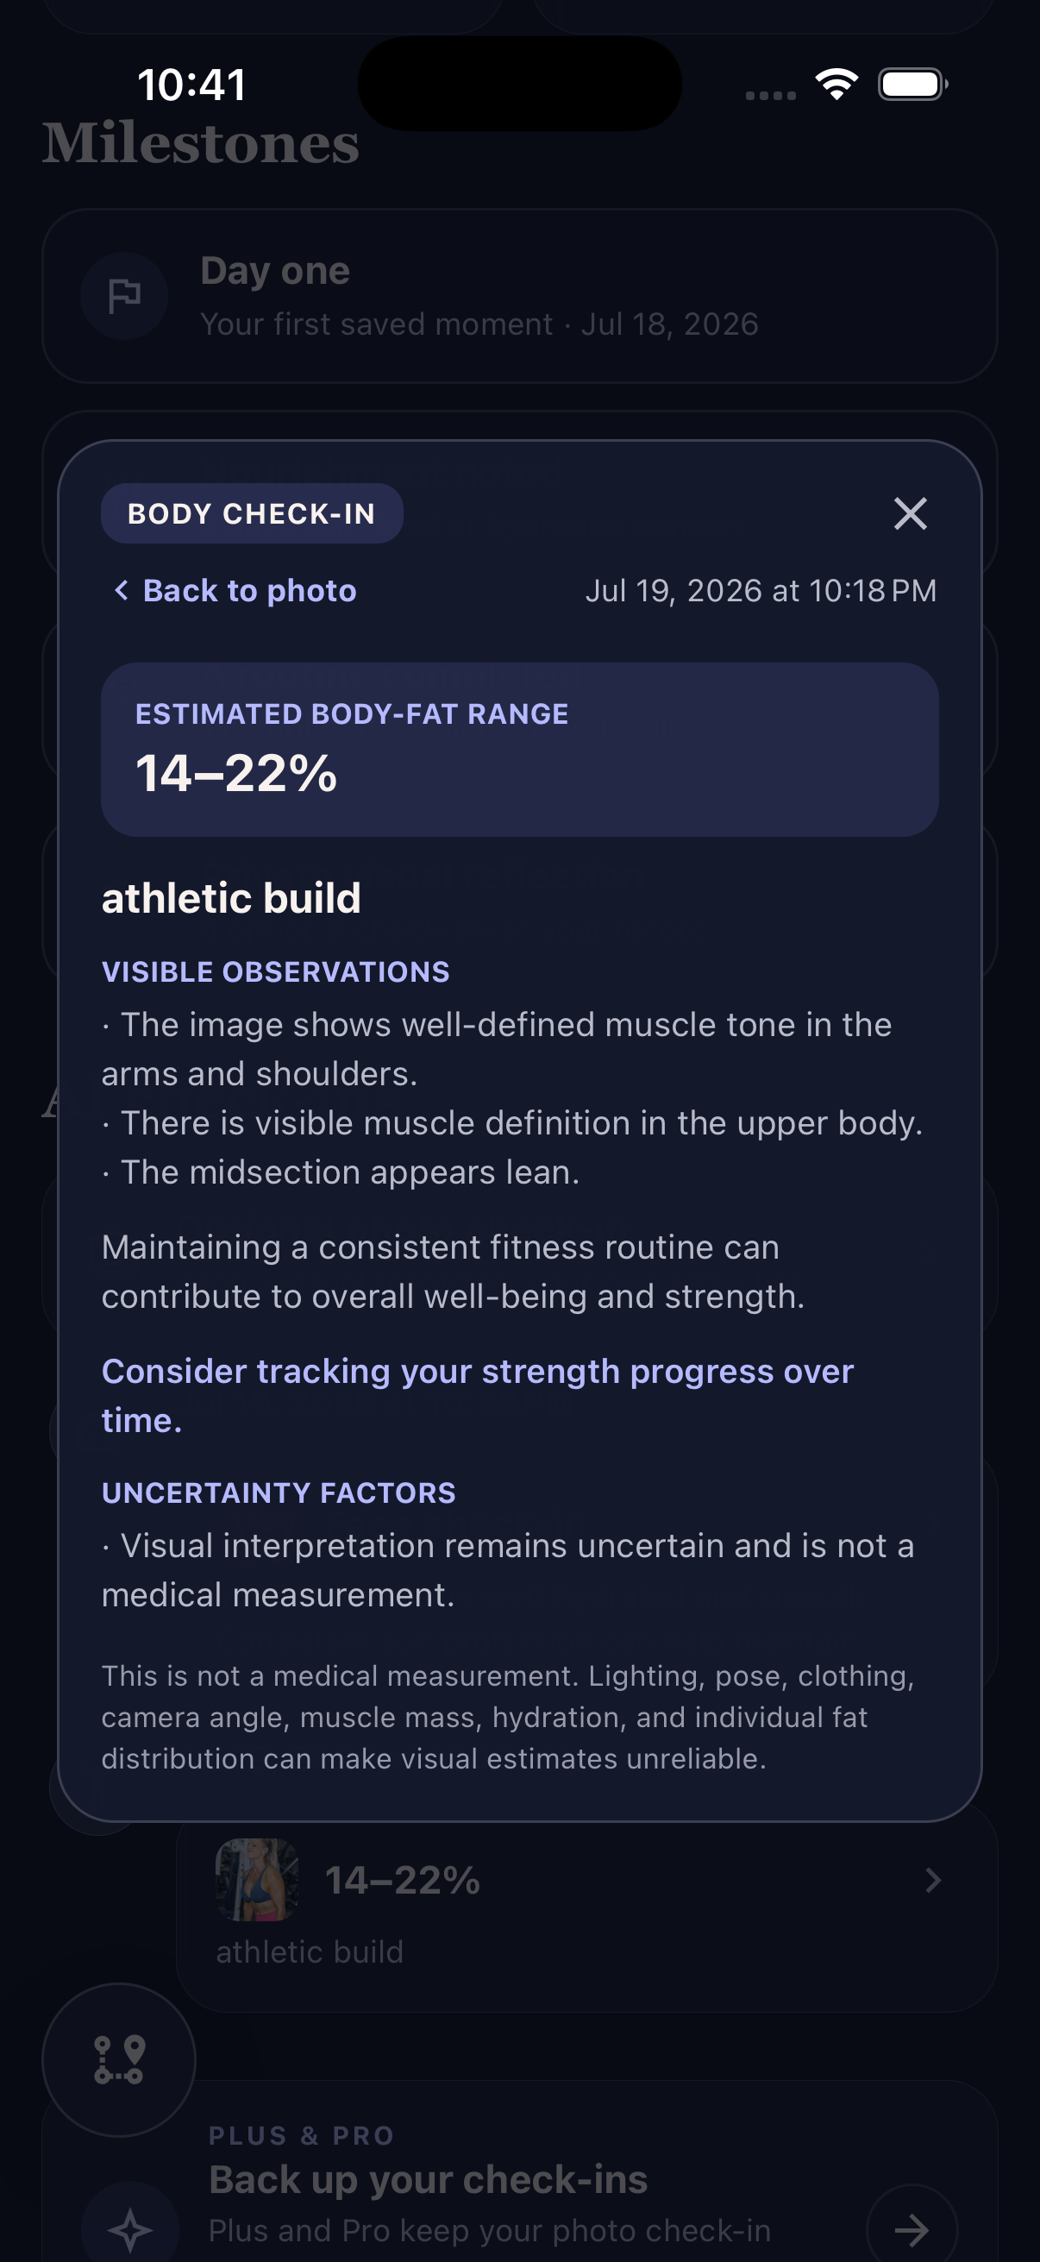Open the Day one milestone card
This screenshot has height=2262, width=1040.
coord(519,296)
